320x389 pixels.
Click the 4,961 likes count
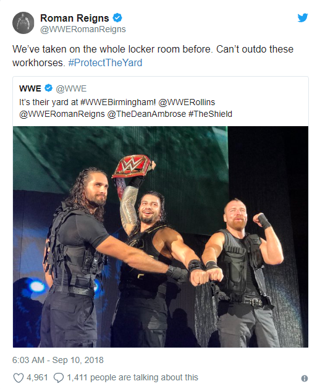click(37, 378)
